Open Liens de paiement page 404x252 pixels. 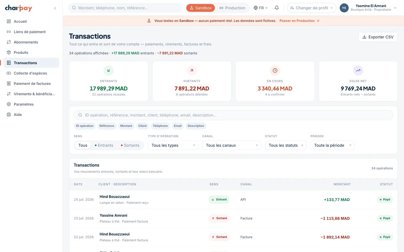pos(31,32)
